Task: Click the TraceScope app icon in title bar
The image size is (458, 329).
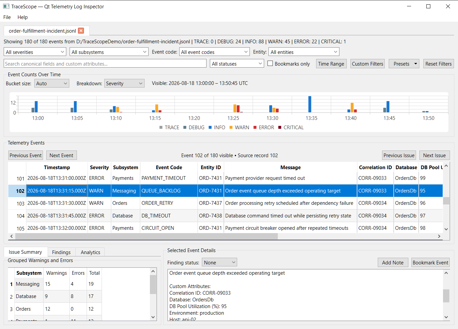Action: point(6,6)
